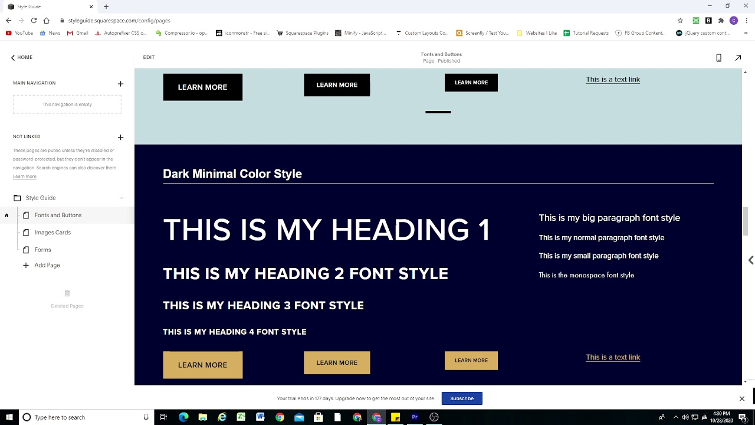This screenshot has width=755, height=425.
Task: Open the Compressor.io bookmark
Action: point(182,33)
